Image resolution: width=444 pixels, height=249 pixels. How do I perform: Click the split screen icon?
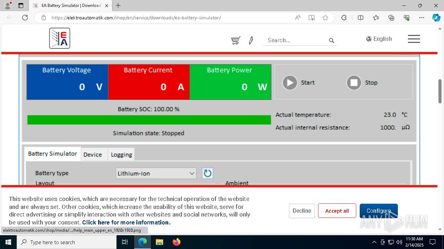[360, 18]
